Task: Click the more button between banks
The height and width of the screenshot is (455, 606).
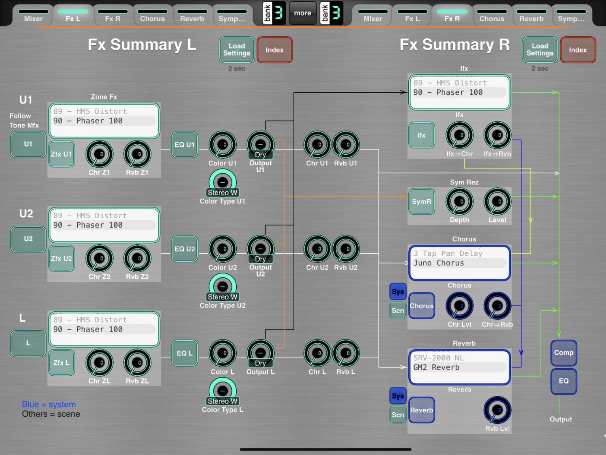Action: click(x=303, y=13)
